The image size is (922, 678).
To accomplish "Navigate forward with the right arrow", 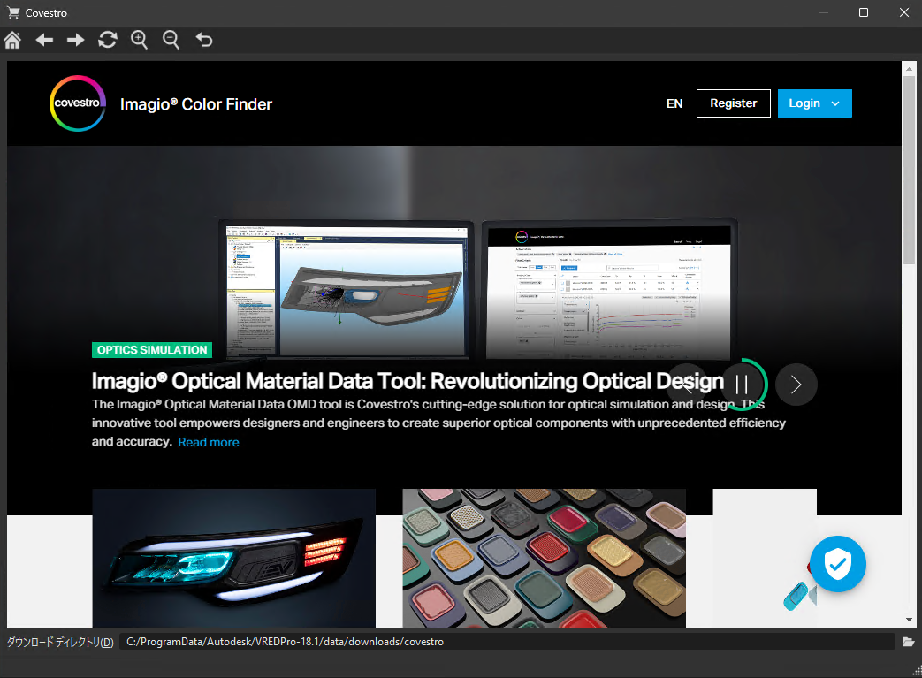I will pyautogui.click(x=76, y=40).
